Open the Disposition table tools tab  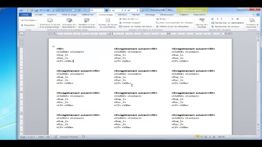click(x=199, y=15)
